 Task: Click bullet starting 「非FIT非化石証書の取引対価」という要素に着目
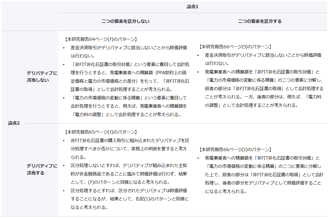[x=130, y=77]
